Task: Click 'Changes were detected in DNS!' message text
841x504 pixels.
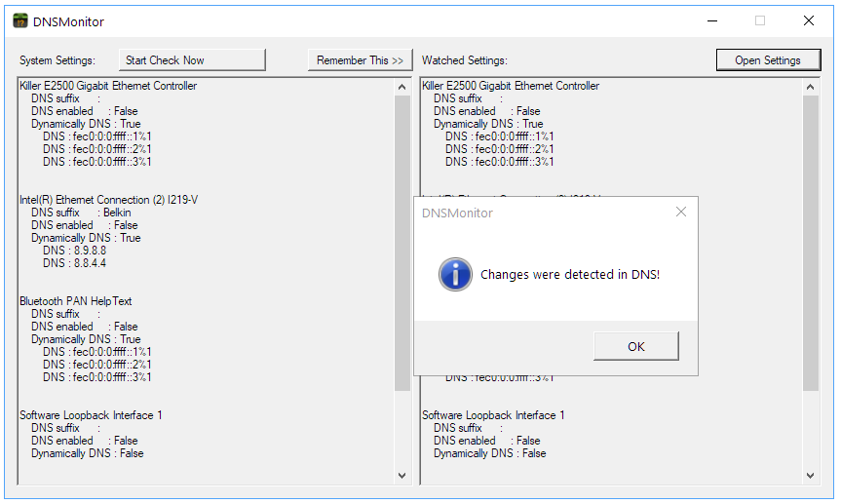Action: 570,274
